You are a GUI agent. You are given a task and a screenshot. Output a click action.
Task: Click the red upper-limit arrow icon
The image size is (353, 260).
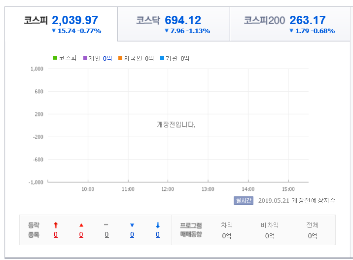point(56,225)
